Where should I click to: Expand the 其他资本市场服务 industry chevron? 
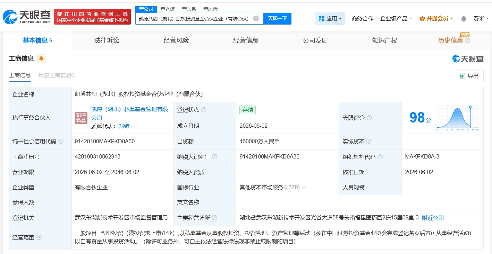click(304, 188)
